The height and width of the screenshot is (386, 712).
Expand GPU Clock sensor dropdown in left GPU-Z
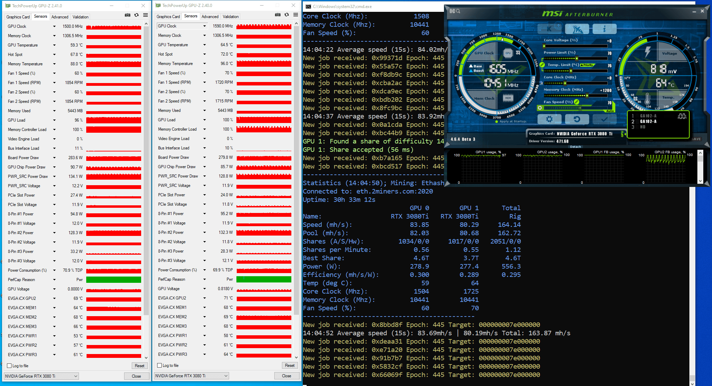(54, 26)
